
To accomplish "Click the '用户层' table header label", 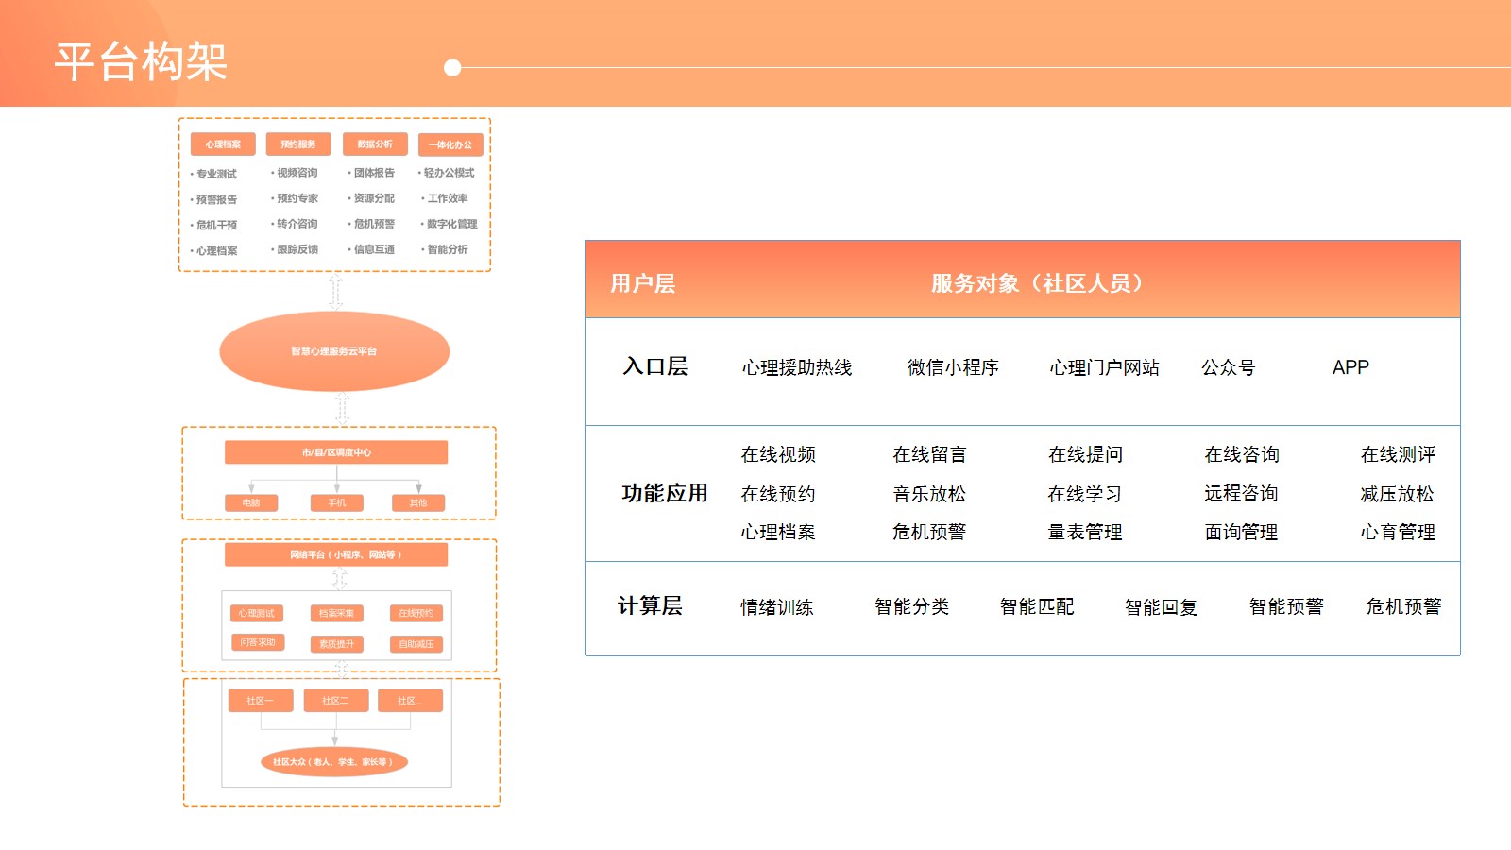I will (642, 283).
